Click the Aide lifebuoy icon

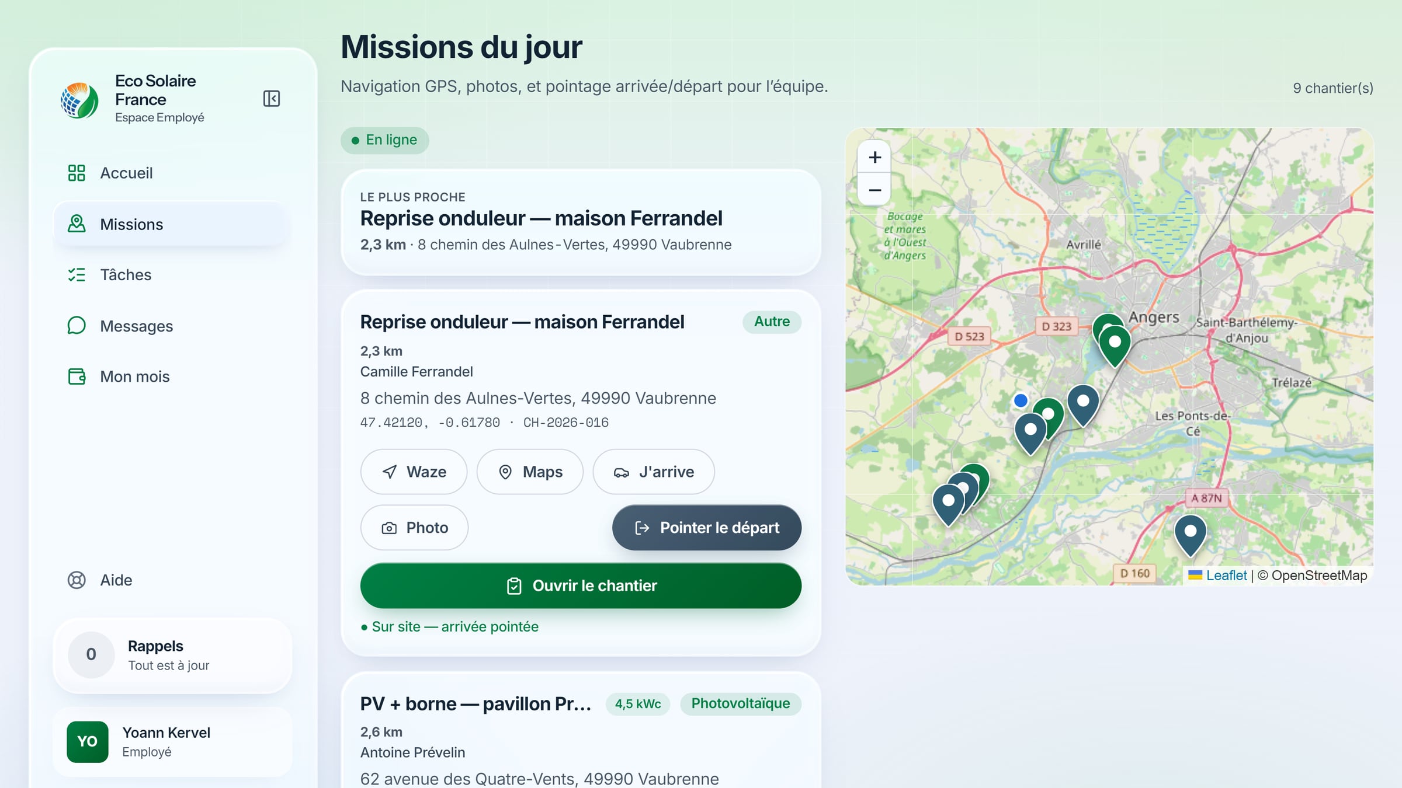point(77,580)
